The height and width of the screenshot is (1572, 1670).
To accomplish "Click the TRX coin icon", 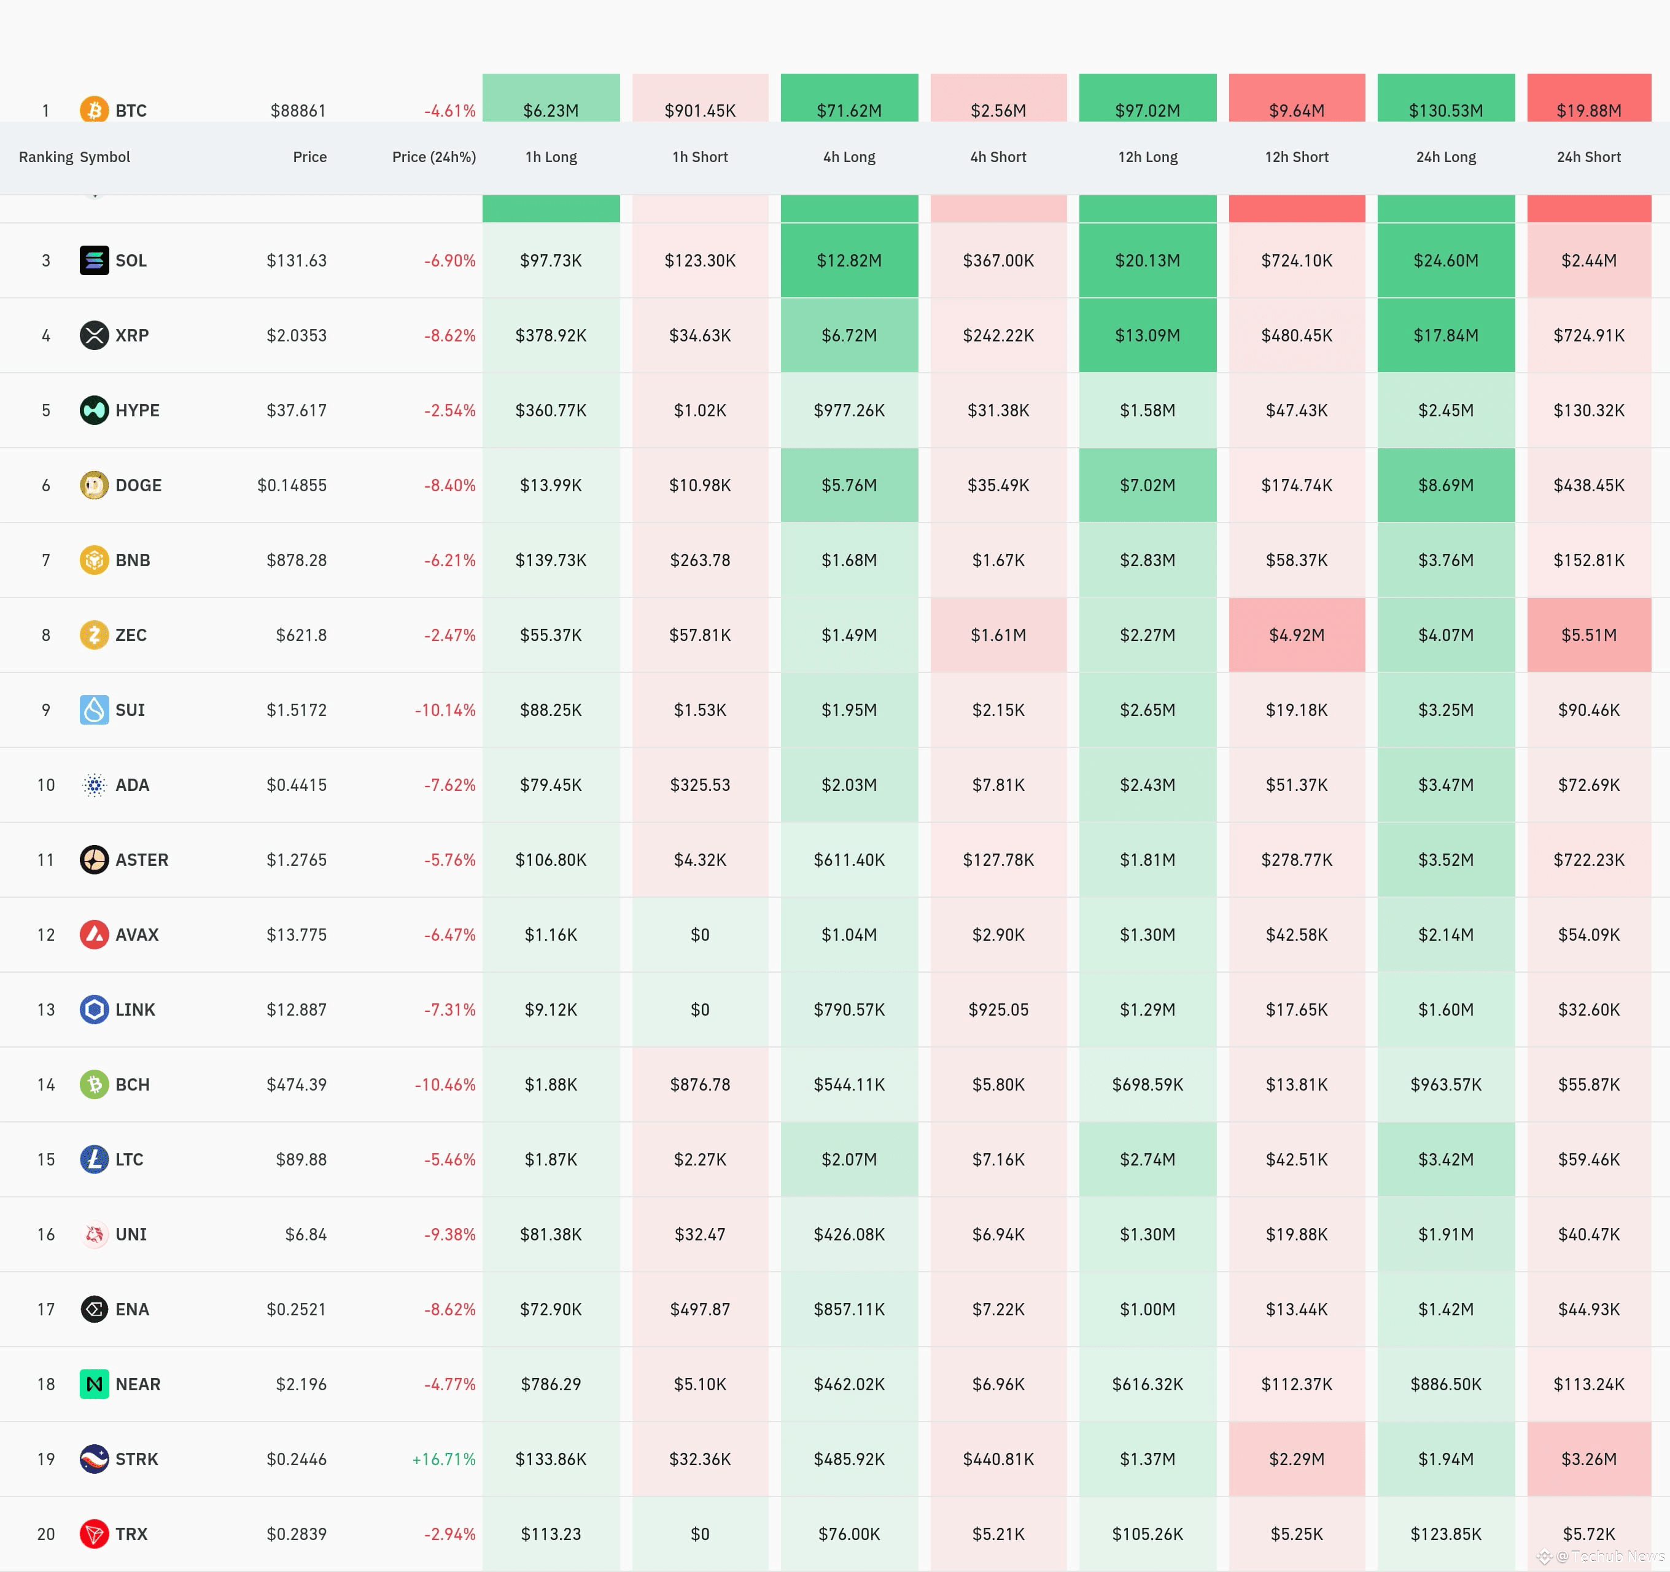I will coord(94,1533).
